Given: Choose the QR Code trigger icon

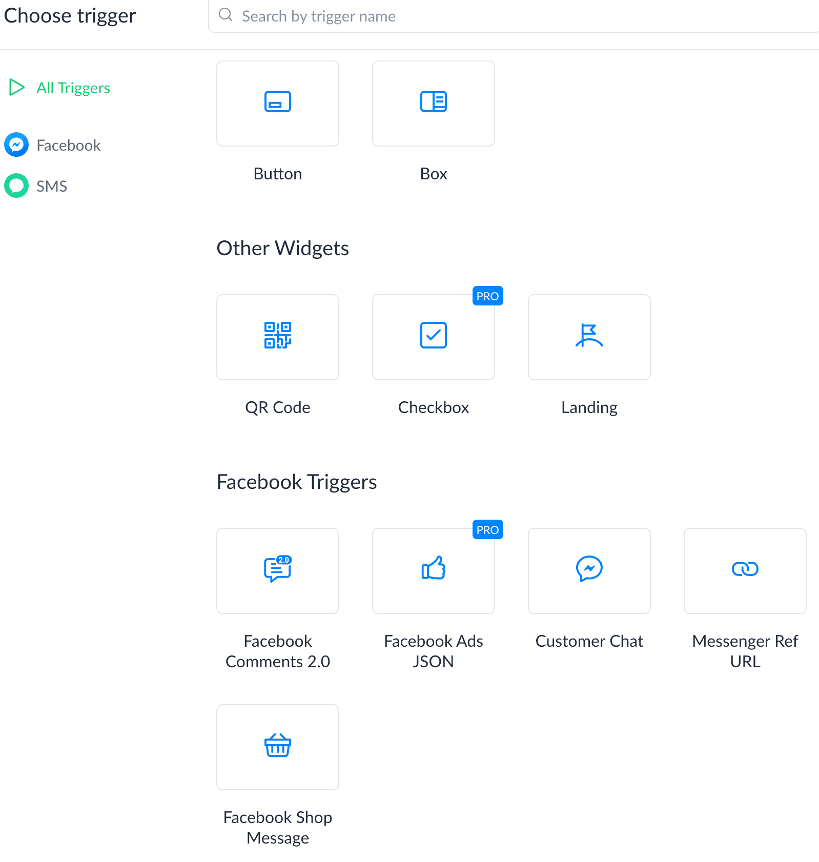Looking at the screenshot, I should 278,335.
